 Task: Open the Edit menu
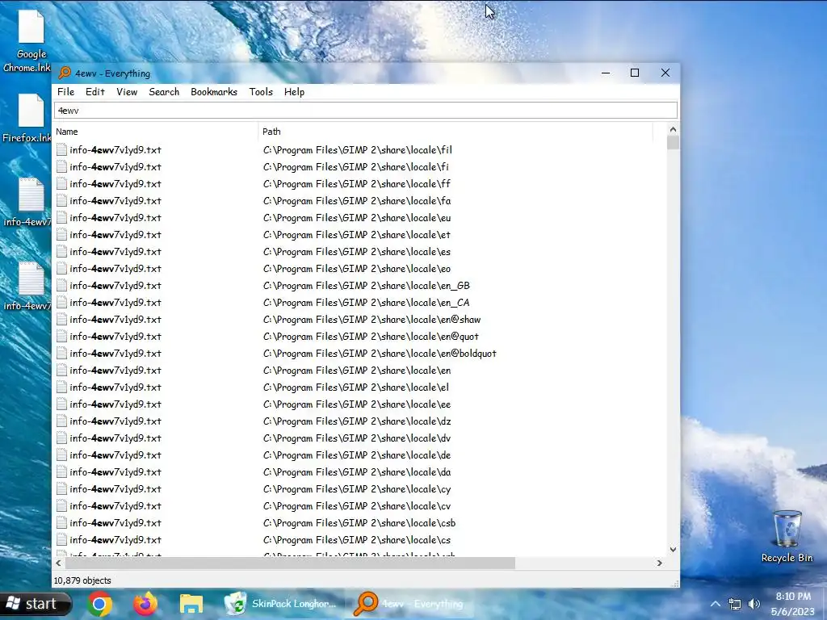click(95, 92)
